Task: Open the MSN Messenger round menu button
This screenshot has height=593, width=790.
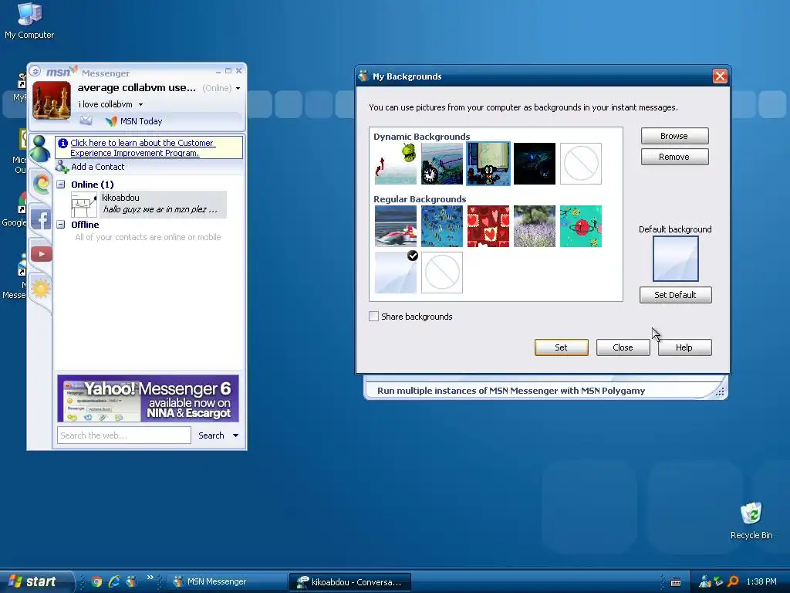Action: (35, 72)
